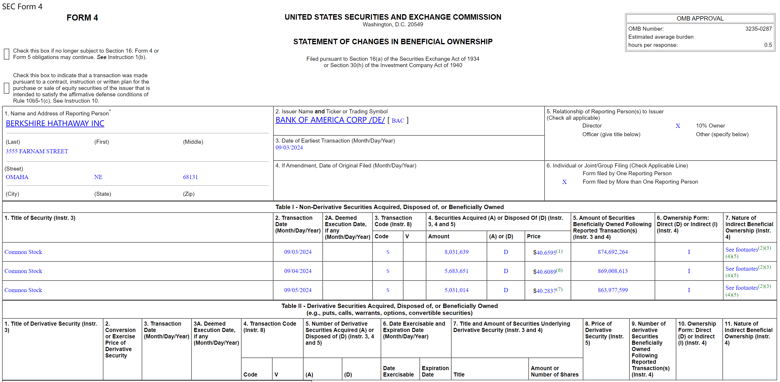780x382 pixels.
Task: Click the X mark beside 10% Owner
Action: tap(678, 126)
